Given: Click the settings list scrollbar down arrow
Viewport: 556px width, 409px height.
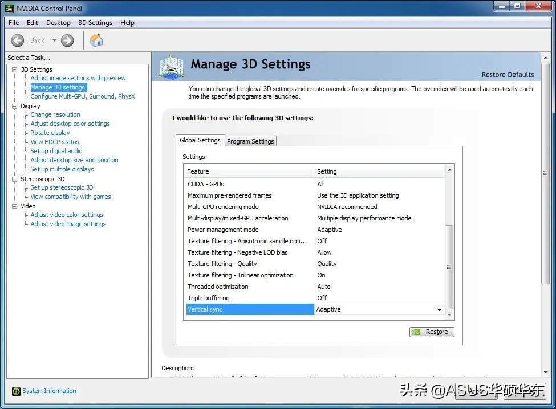Looking at the screenshot, I should pos(449,314).
